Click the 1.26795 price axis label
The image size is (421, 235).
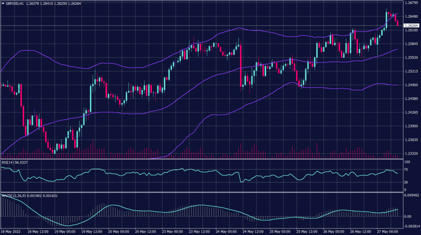point(412,3)
